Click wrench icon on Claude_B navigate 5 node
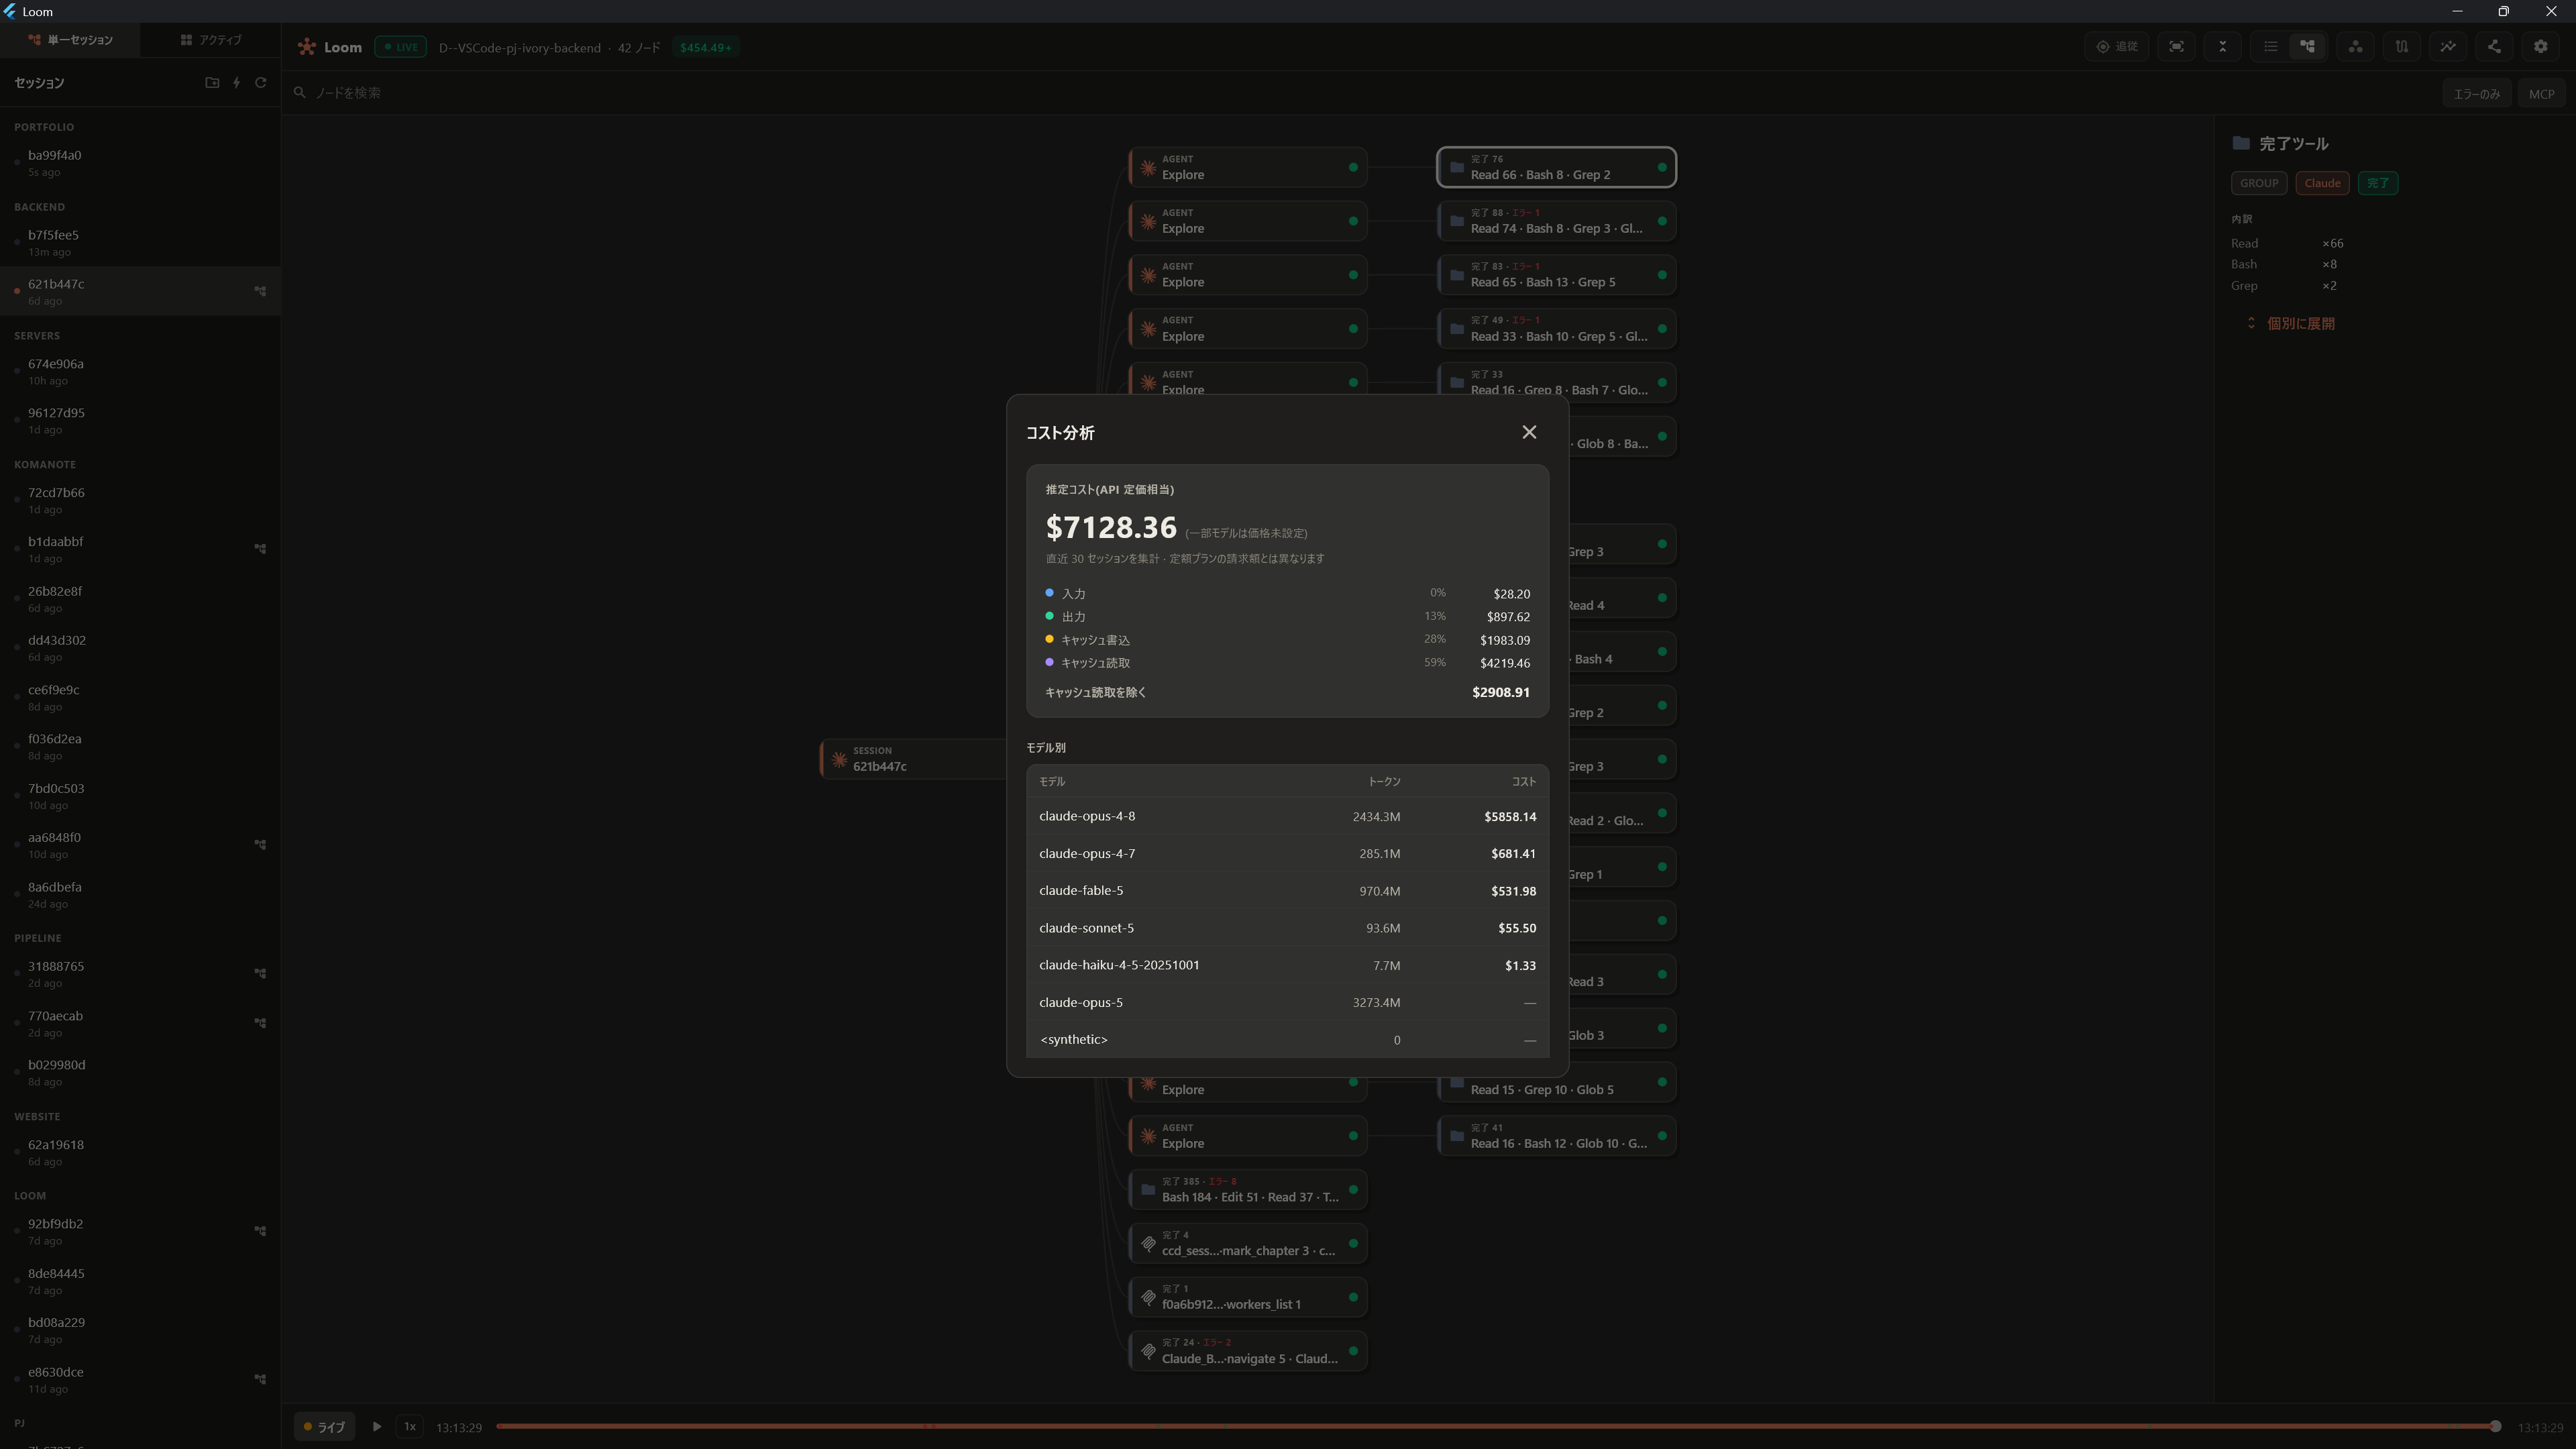This screenshot has width=2576, height=1449. [x=1148, y=1352]
